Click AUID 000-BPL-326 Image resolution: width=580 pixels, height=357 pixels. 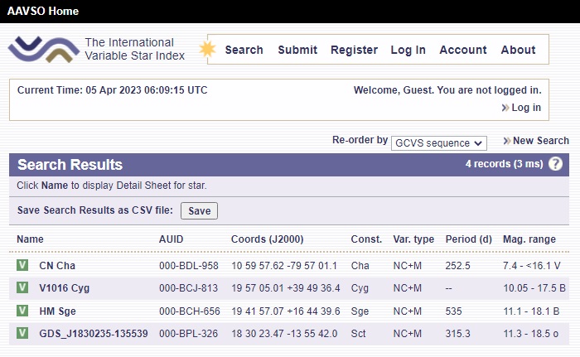[x=188, y=334]
